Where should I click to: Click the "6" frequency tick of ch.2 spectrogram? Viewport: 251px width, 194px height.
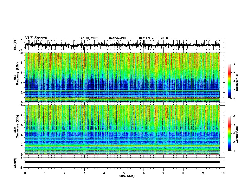click(x=22, y=125)
